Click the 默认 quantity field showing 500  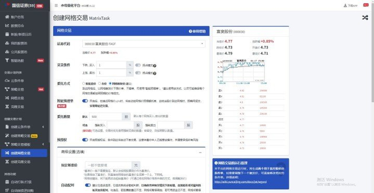pyautogui.click(x=106, y=117)
